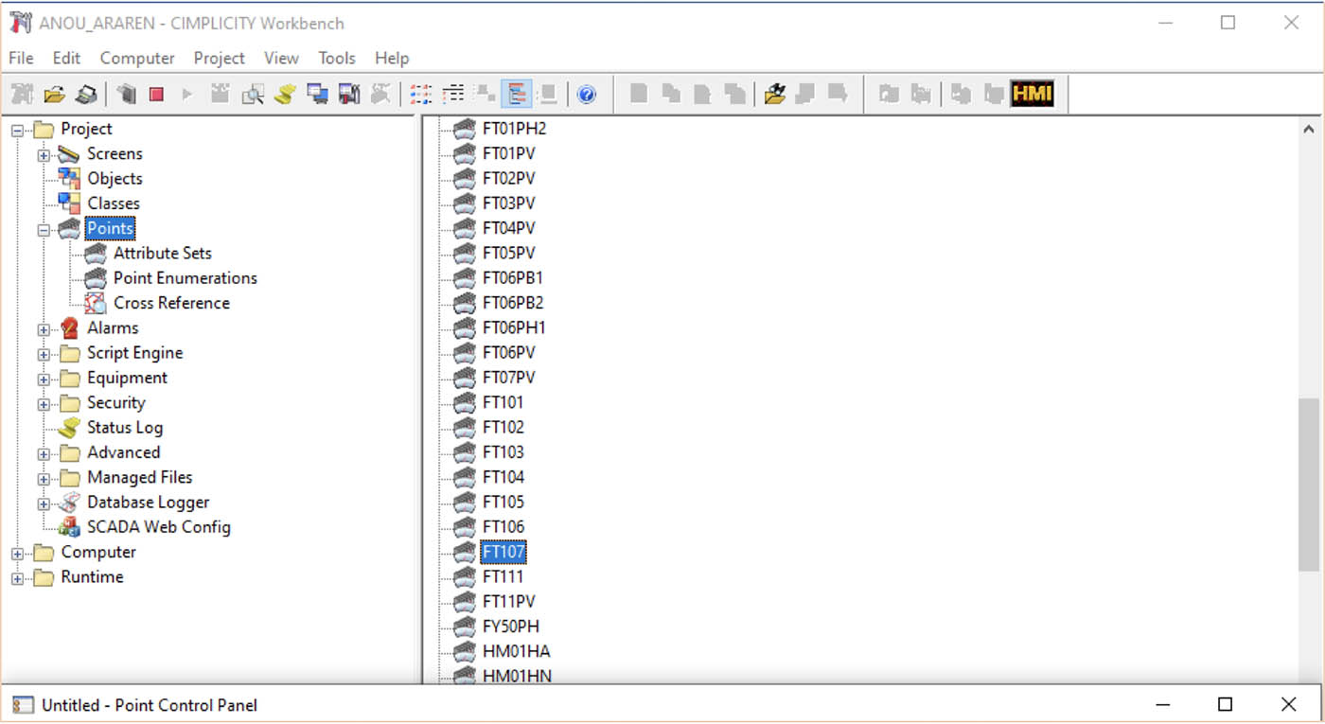Toggle the highlighted tree view mode button
The height and width of the screenshot is (724, 1325).
coord(517,94)
